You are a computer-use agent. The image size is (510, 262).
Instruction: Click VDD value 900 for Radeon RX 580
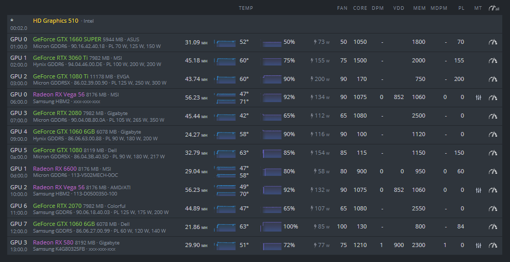tap(399, 245)
